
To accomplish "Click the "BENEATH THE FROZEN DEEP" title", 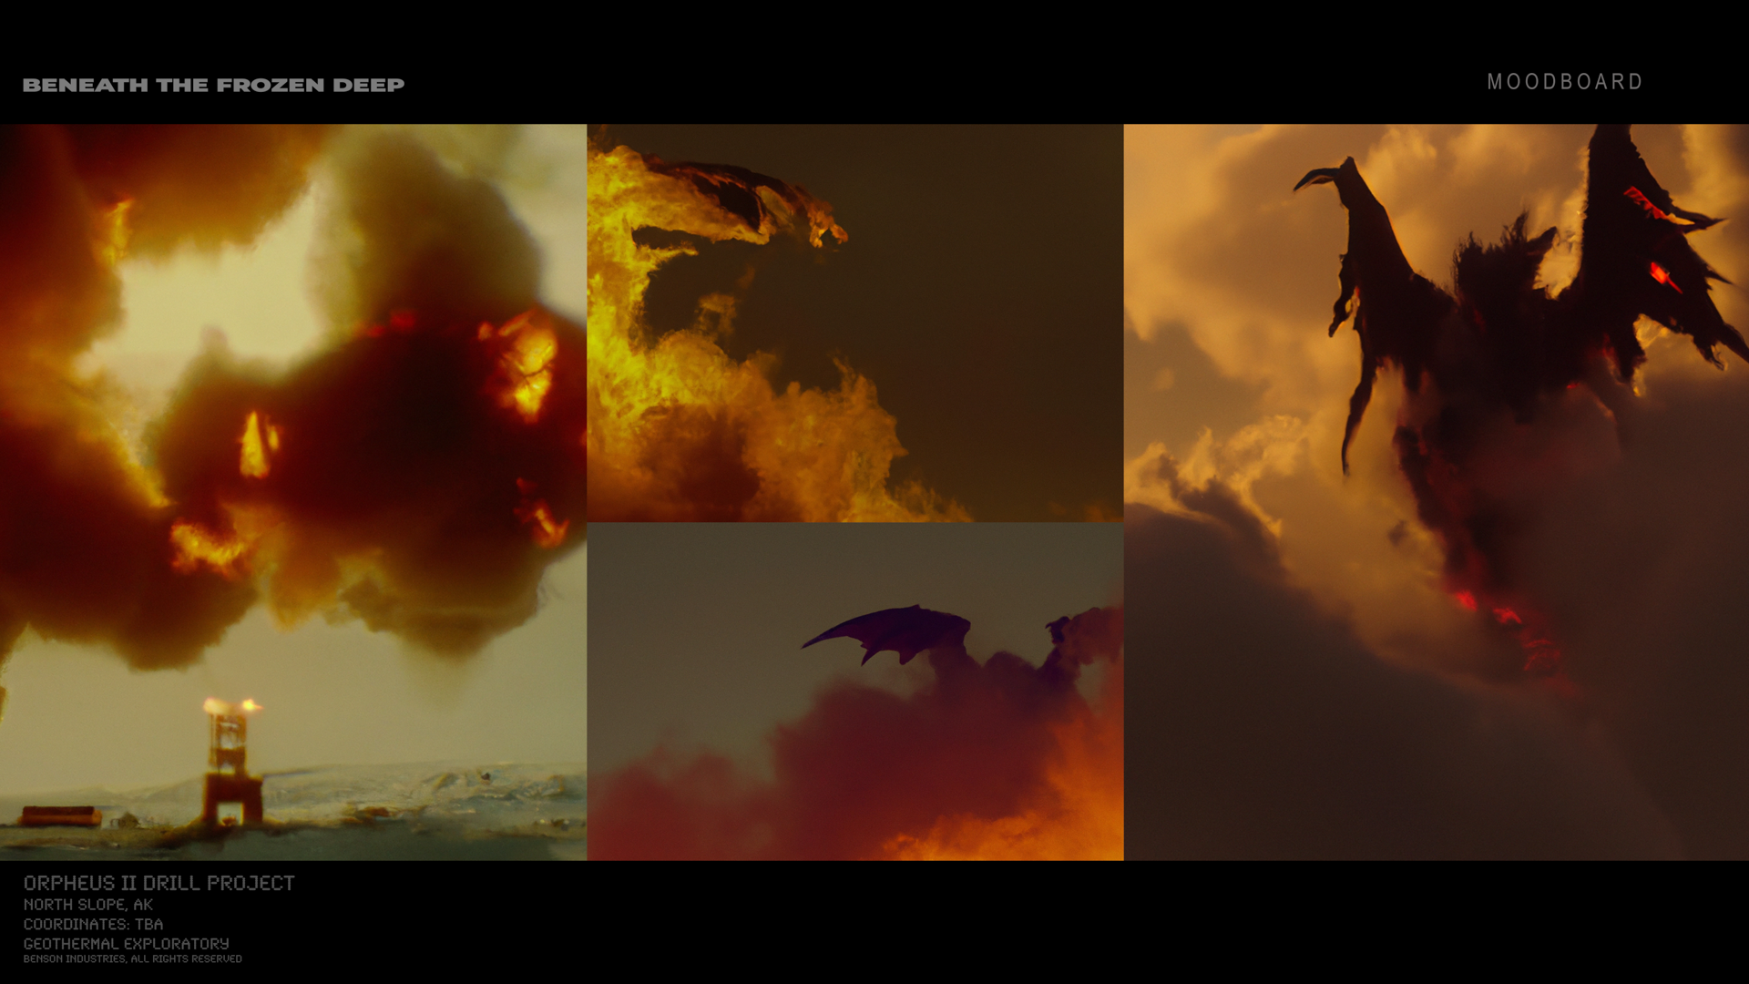I will tap(213, 85).
